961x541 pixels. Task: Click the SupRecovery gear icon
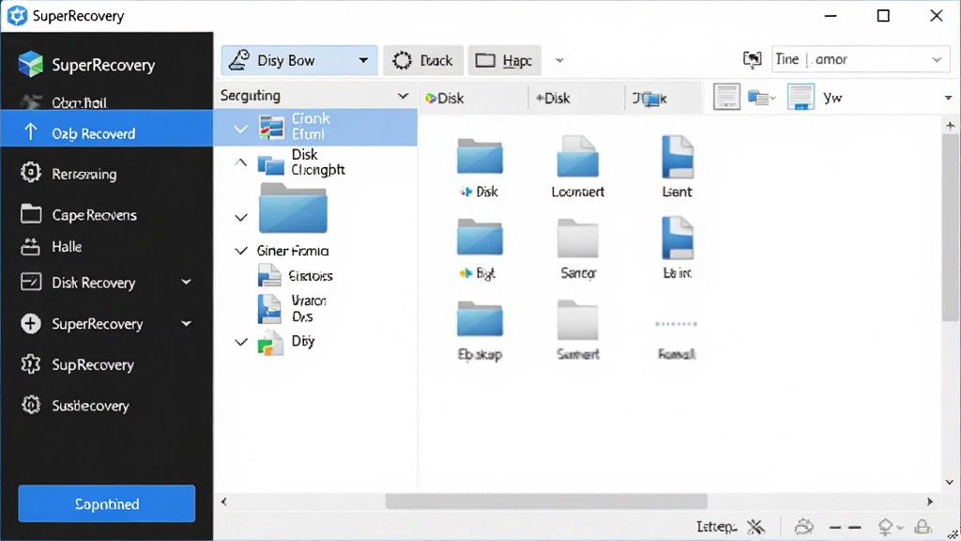point(31,364)
